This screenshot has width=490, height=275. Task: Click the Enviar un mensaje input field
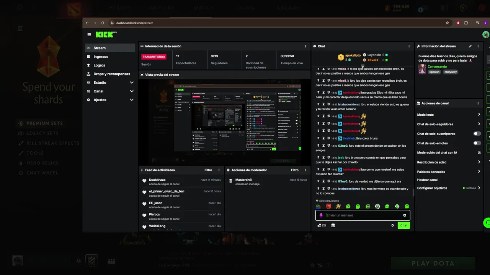pos(363,215)
